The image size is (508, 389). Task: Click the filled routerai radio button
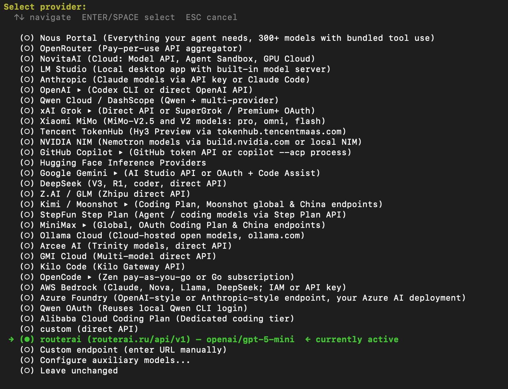[x=27, y=339]
